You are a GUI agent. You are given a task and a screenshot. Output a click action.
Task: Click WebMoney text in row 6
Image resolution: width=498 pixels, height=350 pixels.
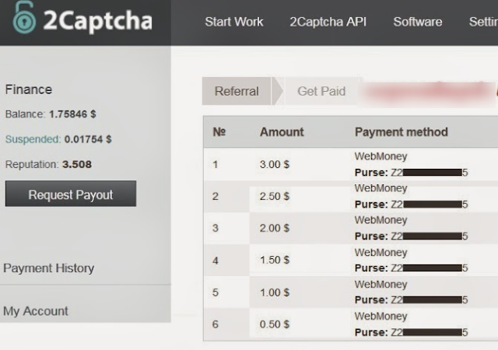click(x=381, y=316)
